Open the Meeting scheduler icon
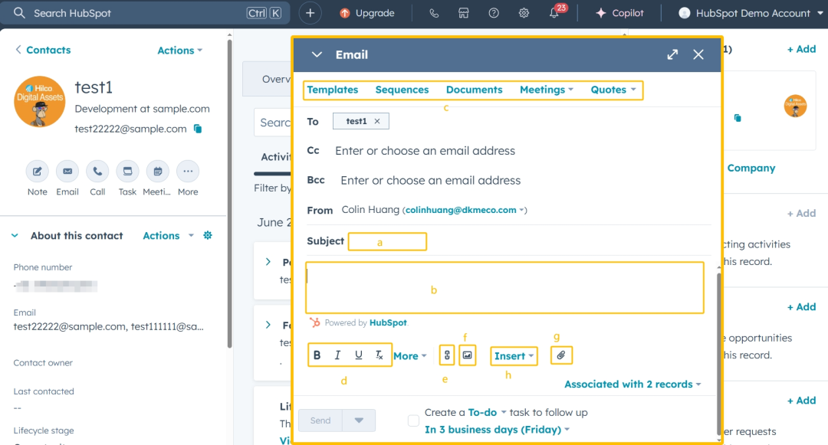Viewport: 828px width, 445px height. tap(157, 172)
